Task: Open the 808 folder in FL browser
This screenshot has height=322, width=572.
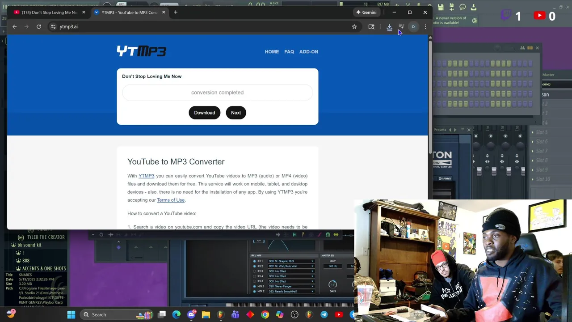Action: click(25, 261)
